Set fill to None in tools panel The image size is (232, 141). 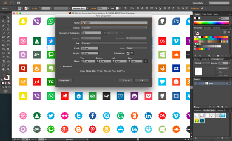coord(9,83)
